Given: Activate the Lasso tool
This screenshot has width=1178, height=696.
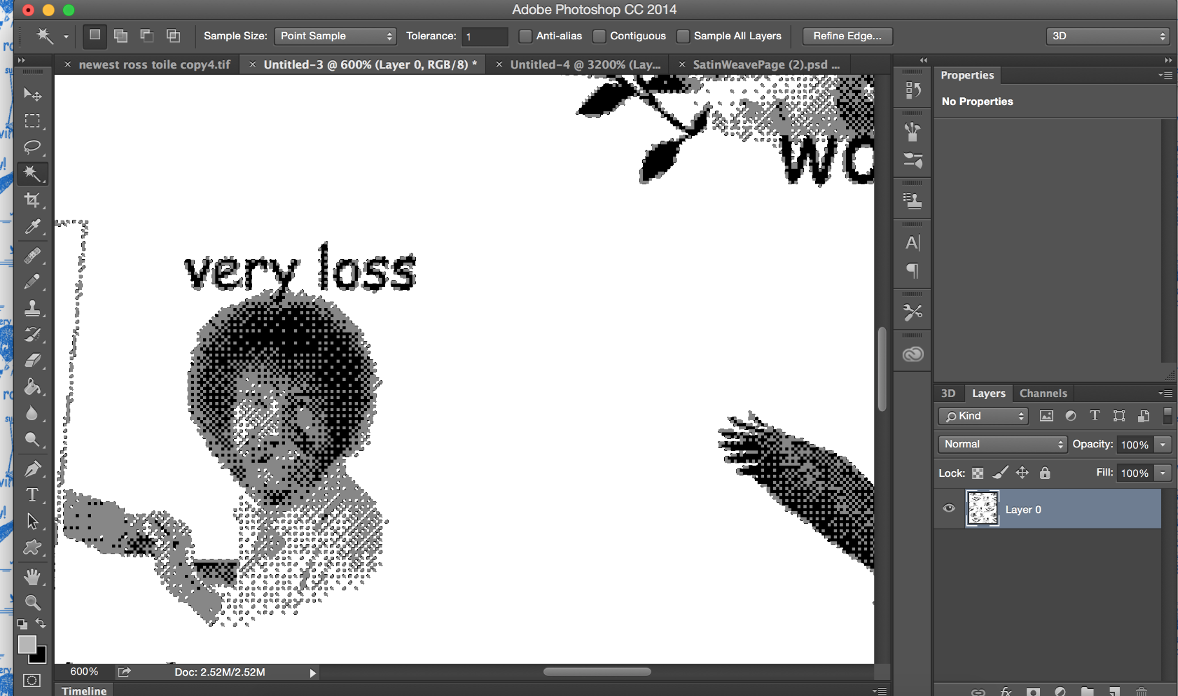Looking at the screenshot, I should (x=32, y=147).
